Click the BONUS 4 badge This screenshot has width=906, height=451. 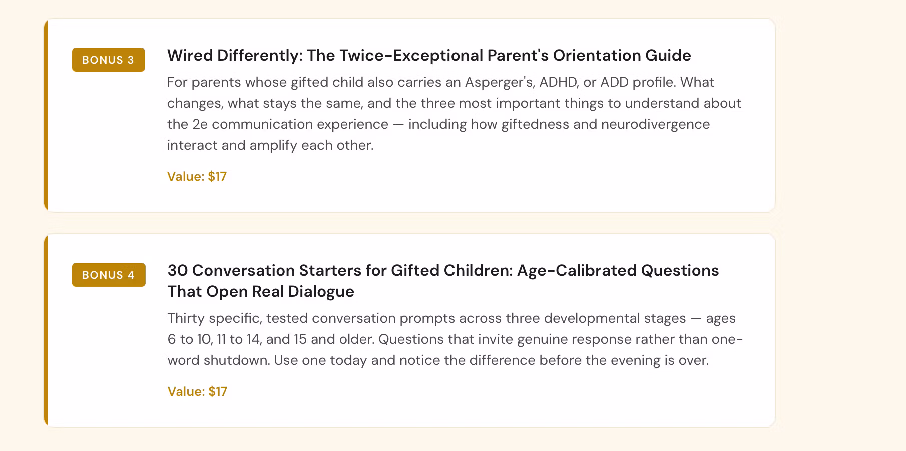[109, 275]
